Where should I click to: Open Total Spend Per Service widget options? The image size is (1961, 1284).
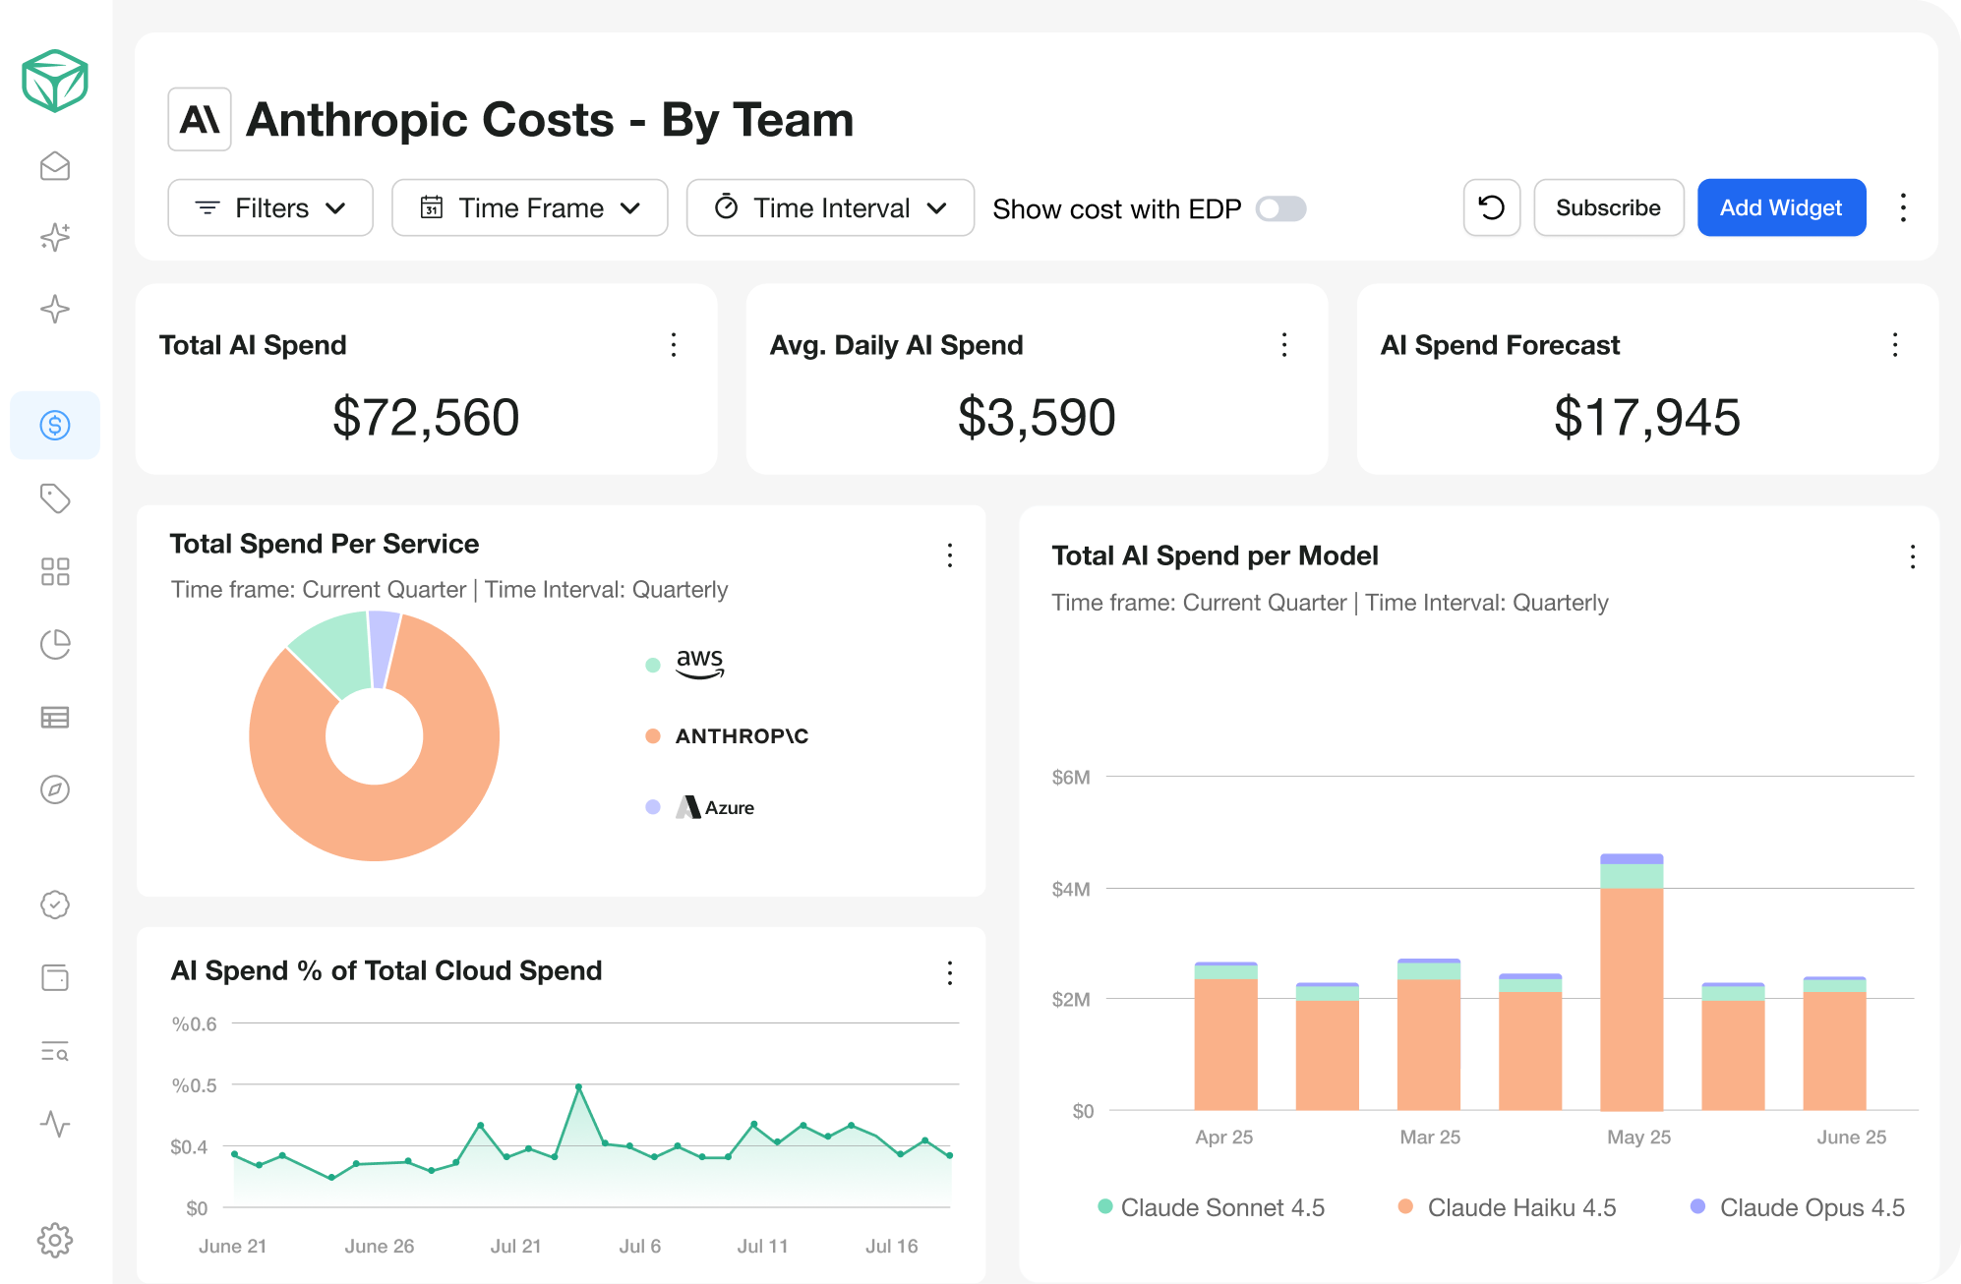[x=950, y=555]
